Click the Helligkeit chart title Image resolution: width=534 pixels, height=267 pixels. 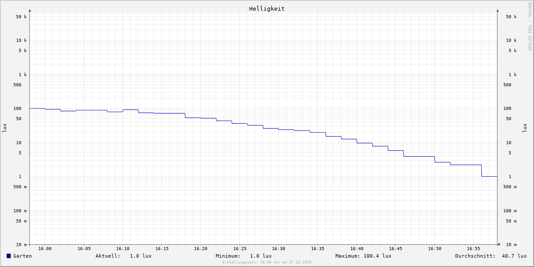pos(267,8)
